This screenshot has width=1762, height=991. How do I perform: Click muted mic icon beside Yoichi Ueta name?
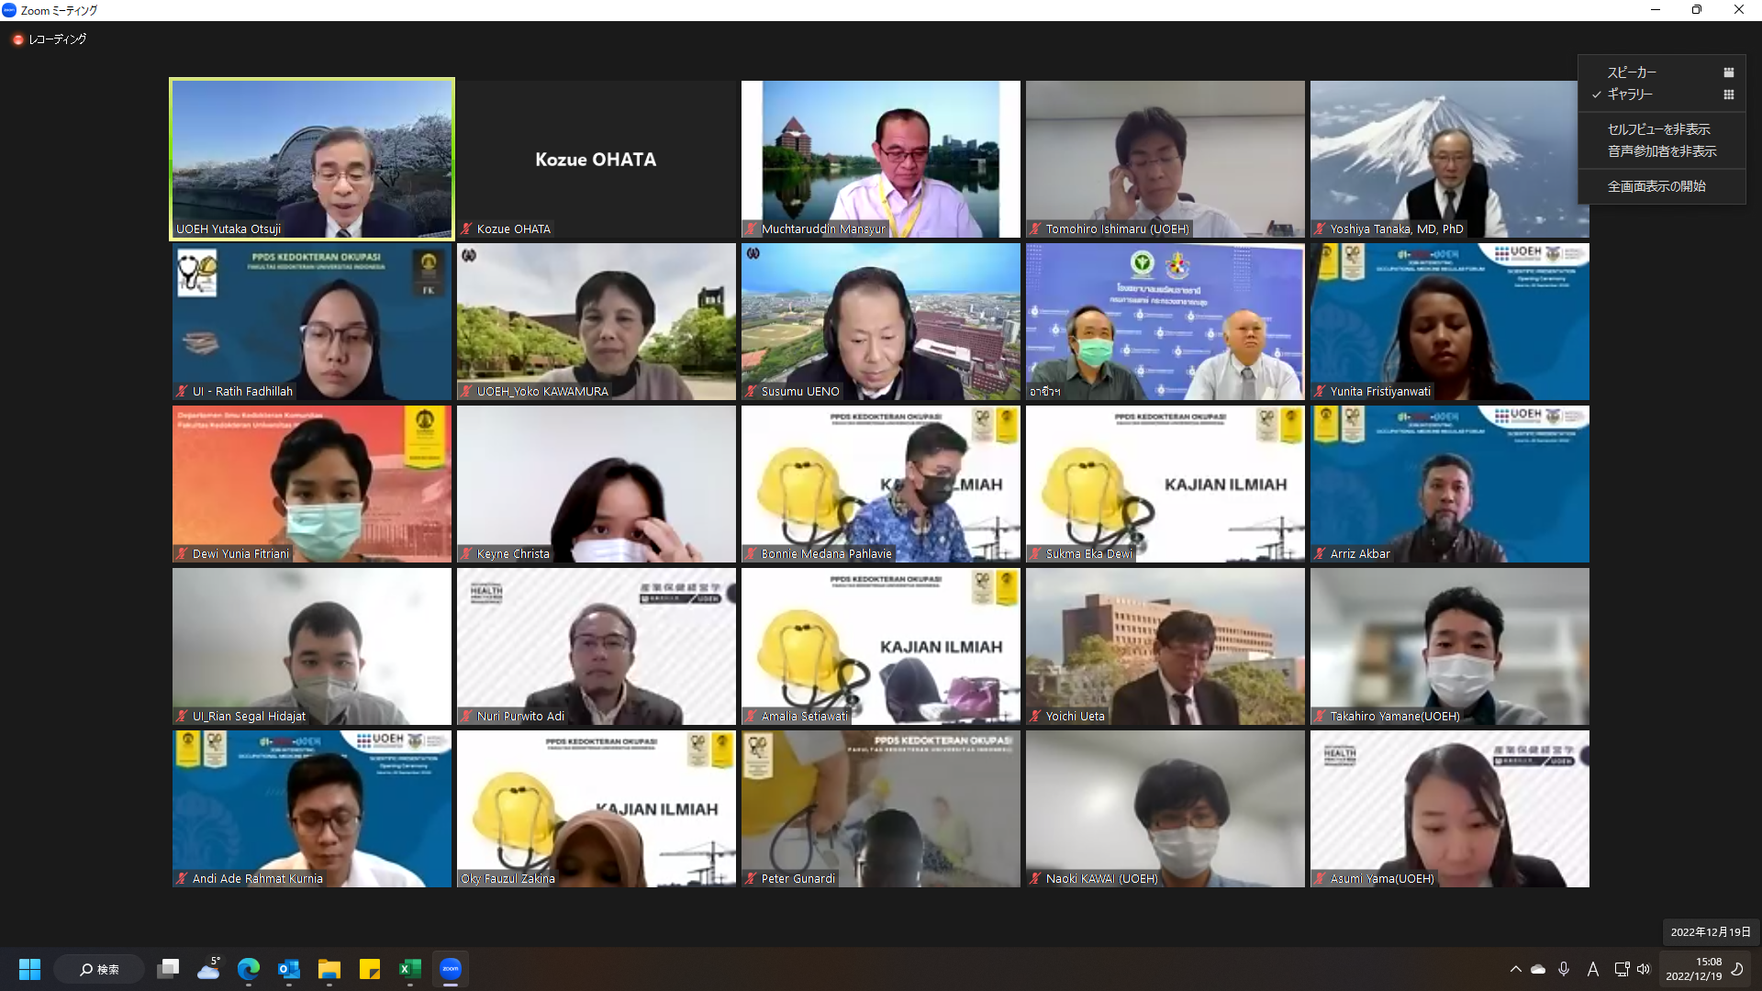click(1036, 717)
